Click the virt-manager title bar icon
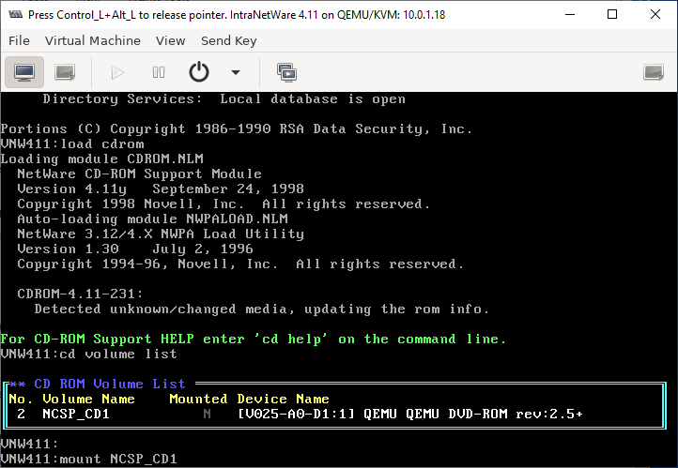678x468 pixels. 16,15
